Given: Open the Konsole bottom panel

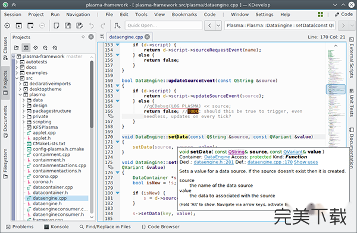Looking at the screenshot, I should [x=57, y=226].
